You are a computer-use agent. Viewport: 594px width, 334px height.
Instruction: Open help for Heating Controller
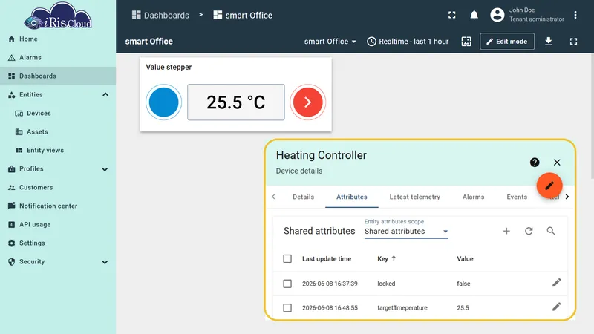coord(535,163)
